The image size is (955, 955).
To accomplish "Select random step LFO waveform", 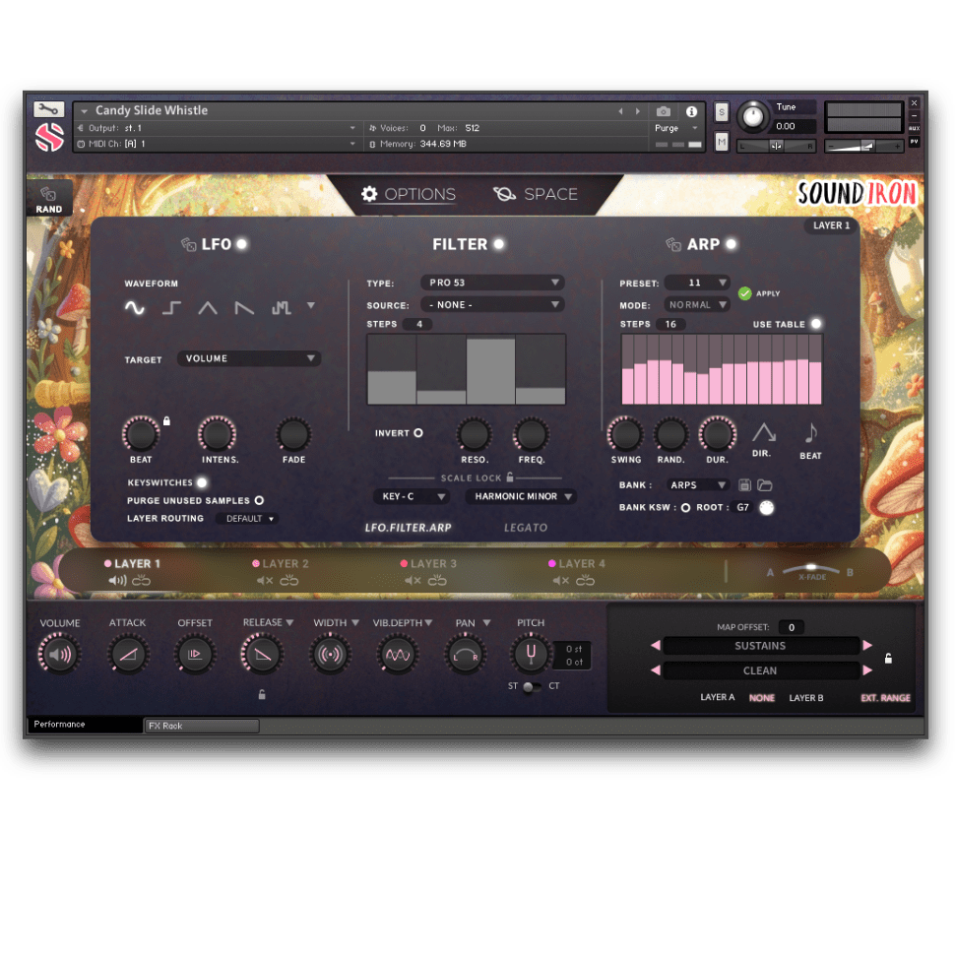I will pyautogui.click(x=281, y=308).
